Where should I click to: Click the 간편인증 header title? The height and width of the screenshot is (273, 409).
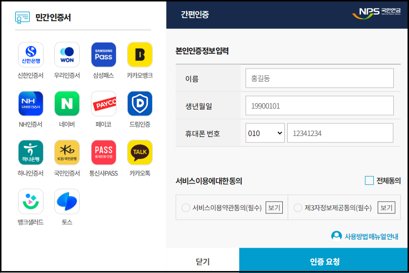[195, 14]
